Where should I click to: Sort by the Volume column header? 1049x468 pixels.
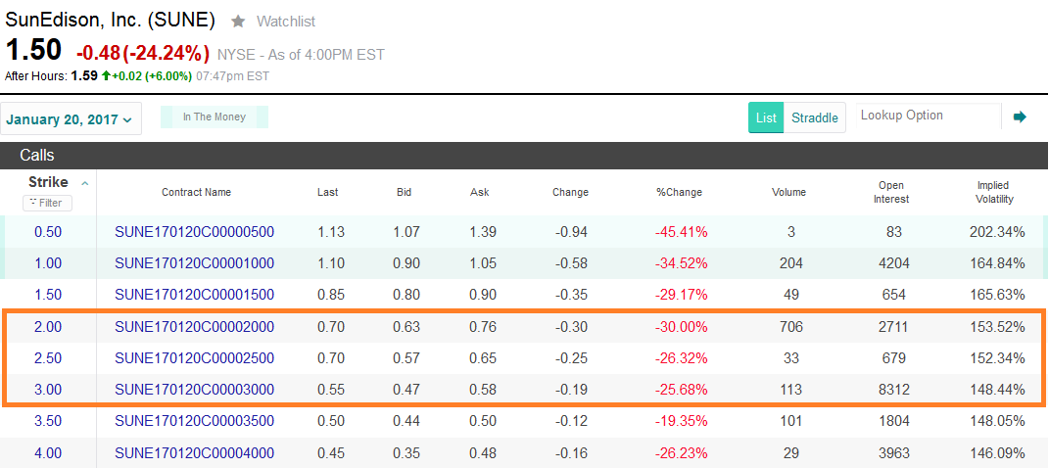point(788,192)
